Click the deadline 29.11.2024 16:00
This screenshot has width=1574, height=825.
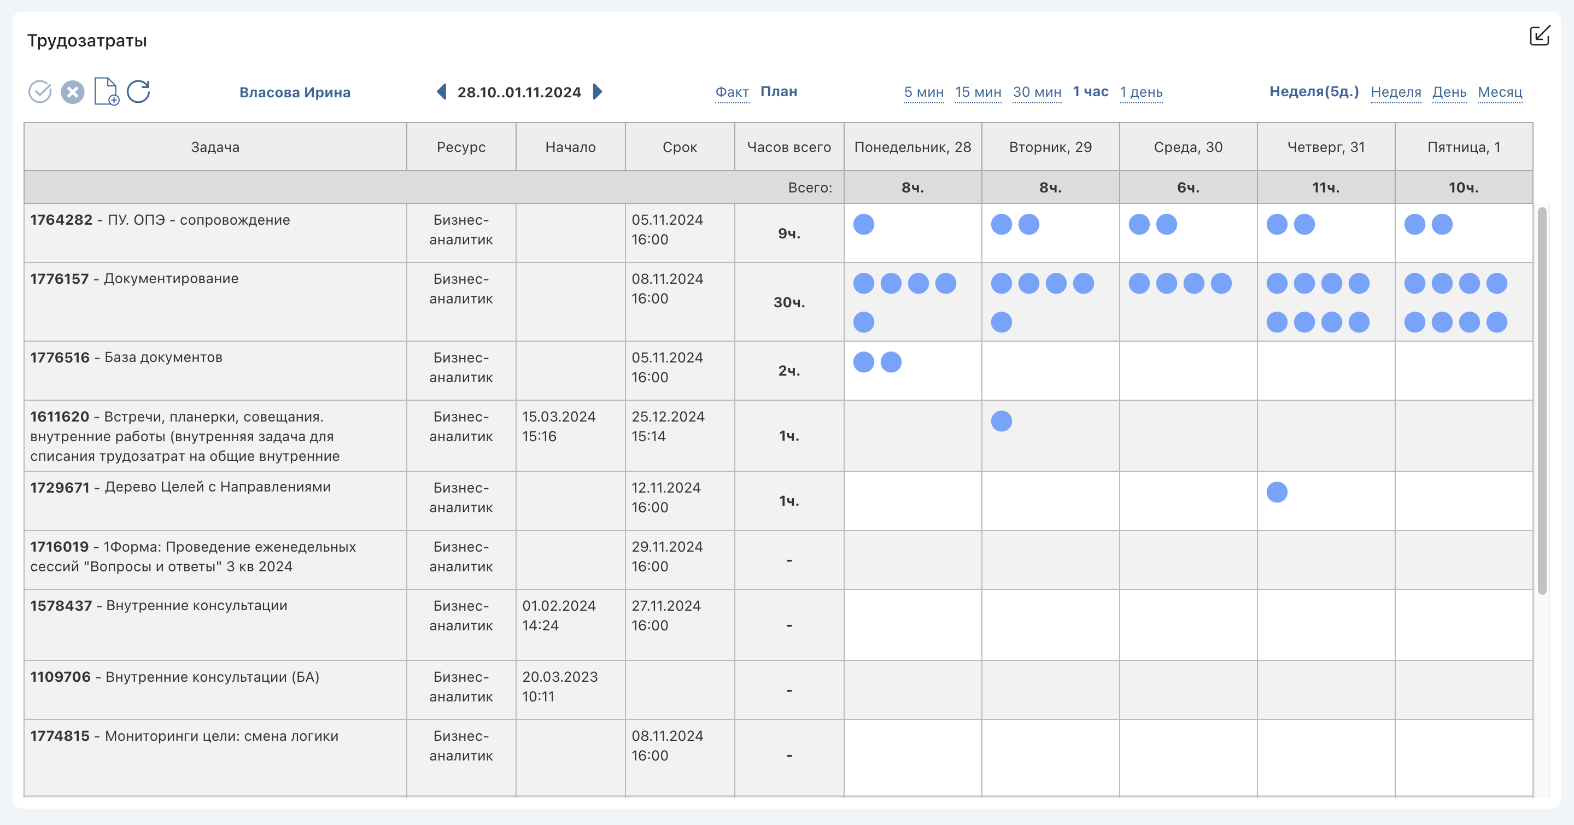[667, 557]
